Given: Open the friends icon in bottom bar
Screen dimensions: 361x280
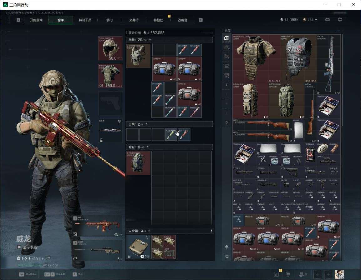Looking at the screenshot, I should pyautogui.click(x=302, y=274).
